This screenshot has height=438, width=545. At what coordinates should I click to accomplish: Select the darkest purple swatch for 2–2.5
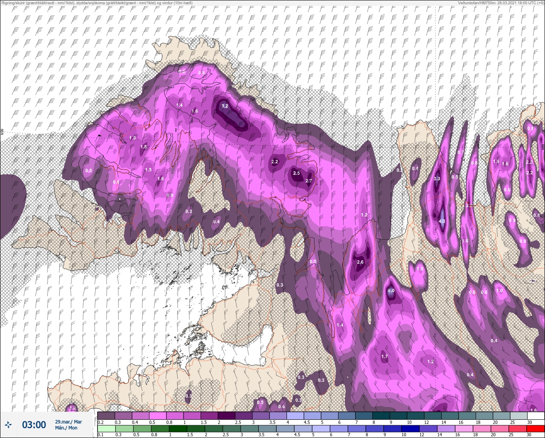click(226, 415)
